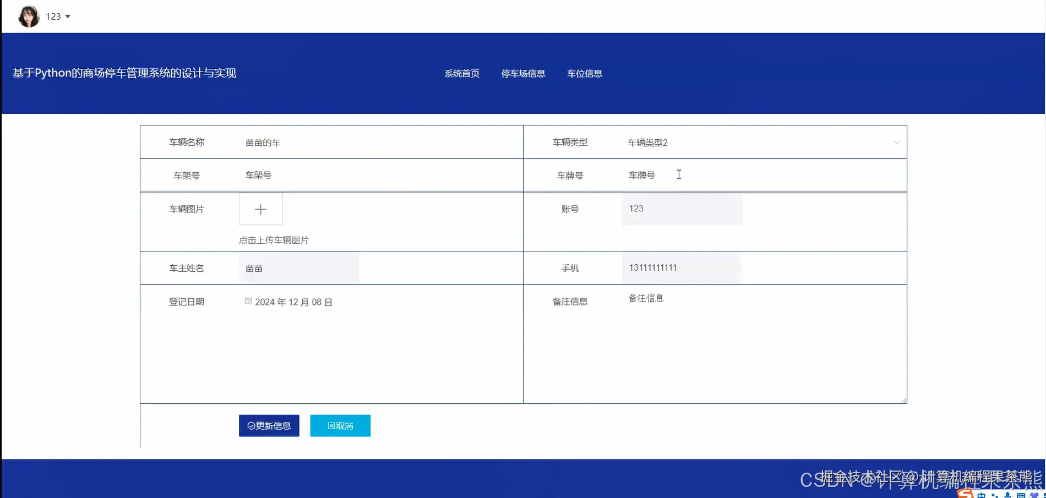The image size is (1046, 498).
Task: Click the 车辆名称 label
Action: (x=187, y=143)
